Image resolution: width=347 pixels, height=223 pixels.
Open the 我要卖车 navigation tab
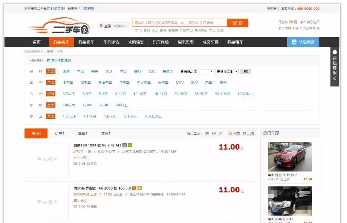pyautogui.click(x=86, y=42)
